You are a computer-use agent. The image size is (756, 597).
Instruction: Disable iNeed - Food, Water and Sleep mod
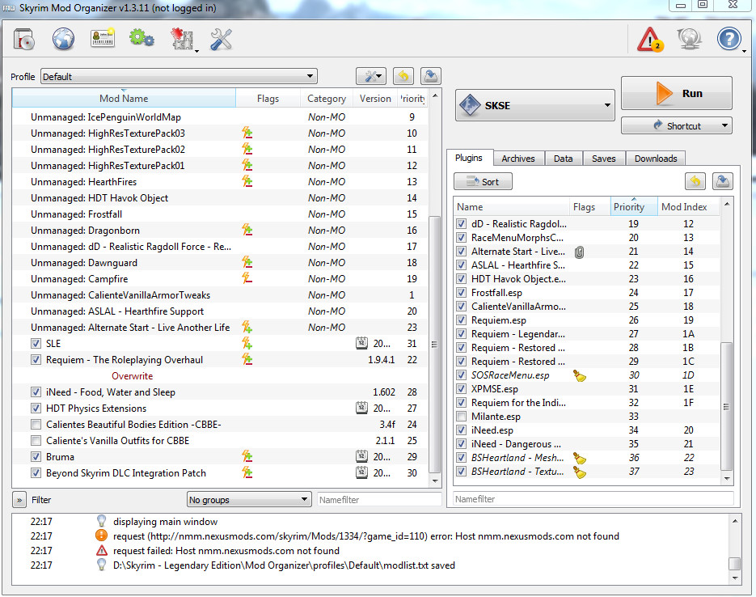click(x=36, y=392)
